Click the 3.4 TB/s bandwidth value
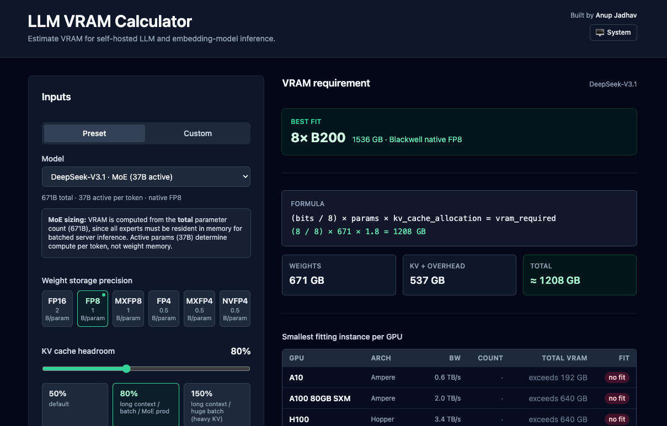 coord(447,419)
